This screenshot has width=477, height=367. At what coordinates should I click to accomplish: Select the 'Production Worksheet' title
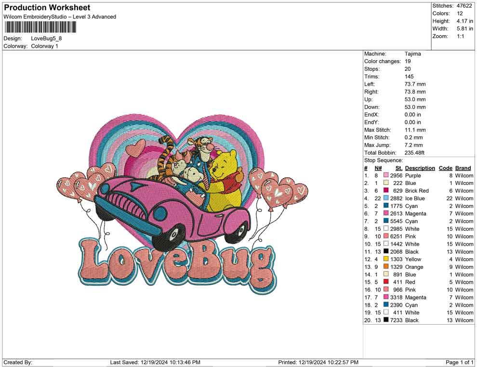(x=47, y=8)
